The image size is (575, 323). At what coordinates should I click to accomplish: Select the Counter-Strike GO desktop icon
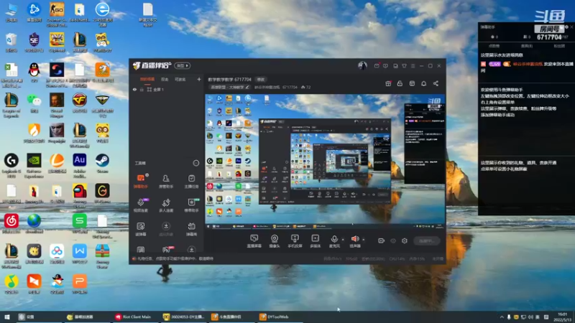coord(57,14)
